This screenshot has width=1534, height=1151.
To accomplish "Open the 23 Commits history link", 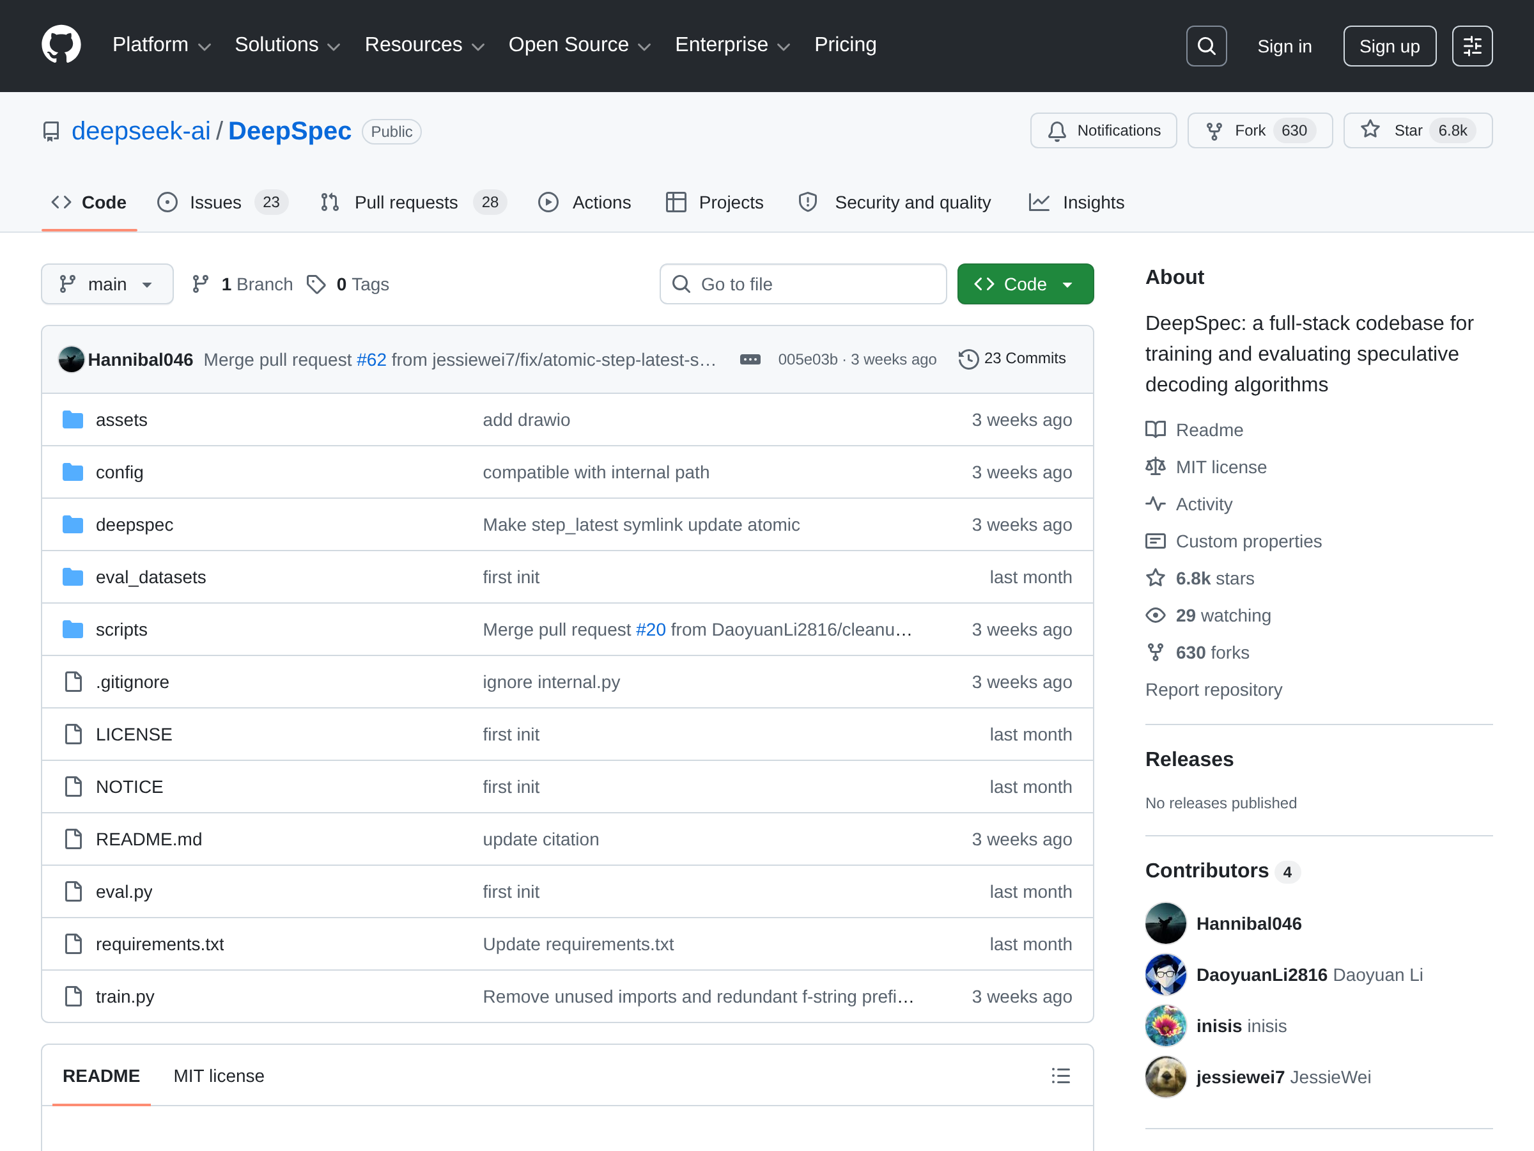I will tap(1012, 359).
